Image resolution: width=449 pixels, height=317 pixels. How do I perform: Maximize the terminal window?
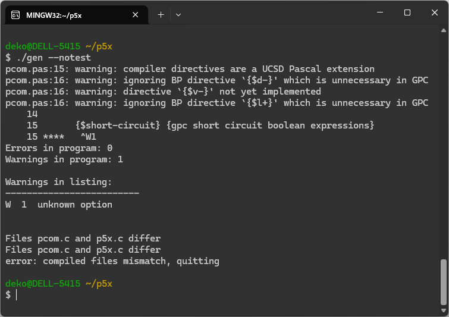pyautogui.click(x=407, y=12)
